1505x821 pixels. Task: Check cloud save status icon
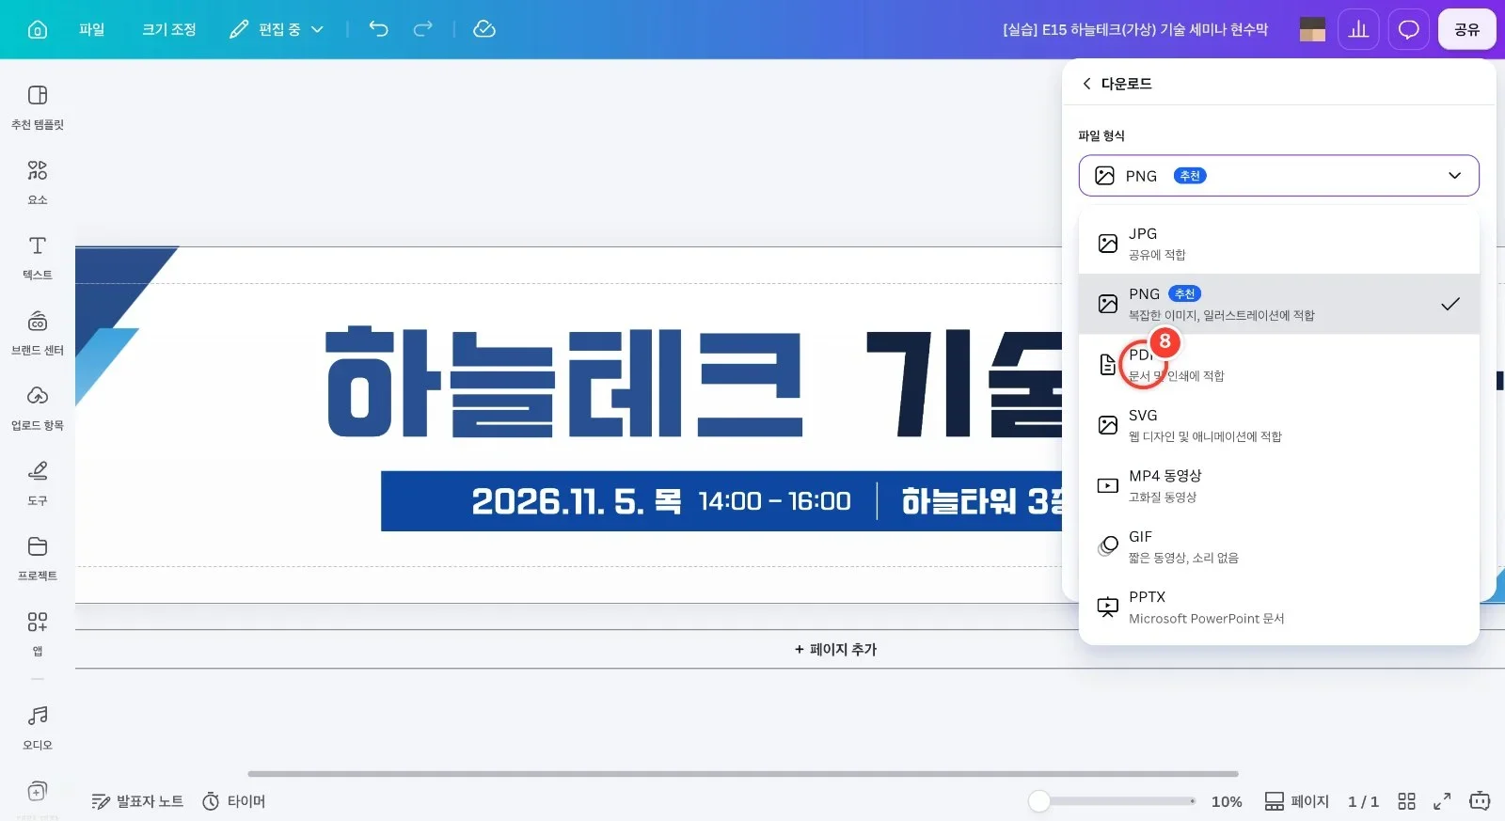click(x=484, y=29)
